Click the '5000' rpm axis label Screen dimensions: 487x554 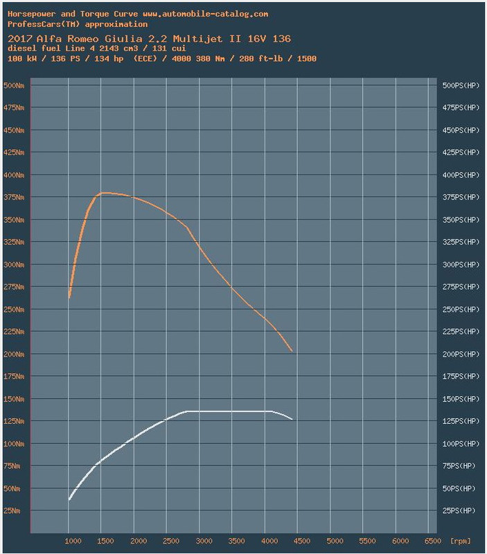pyautogui.click(x=335, y=542)
